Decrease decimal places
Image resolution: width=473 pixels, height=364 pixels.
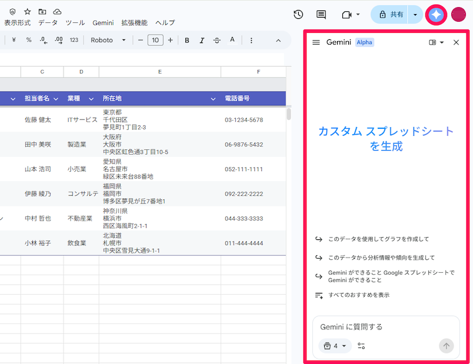44,40
